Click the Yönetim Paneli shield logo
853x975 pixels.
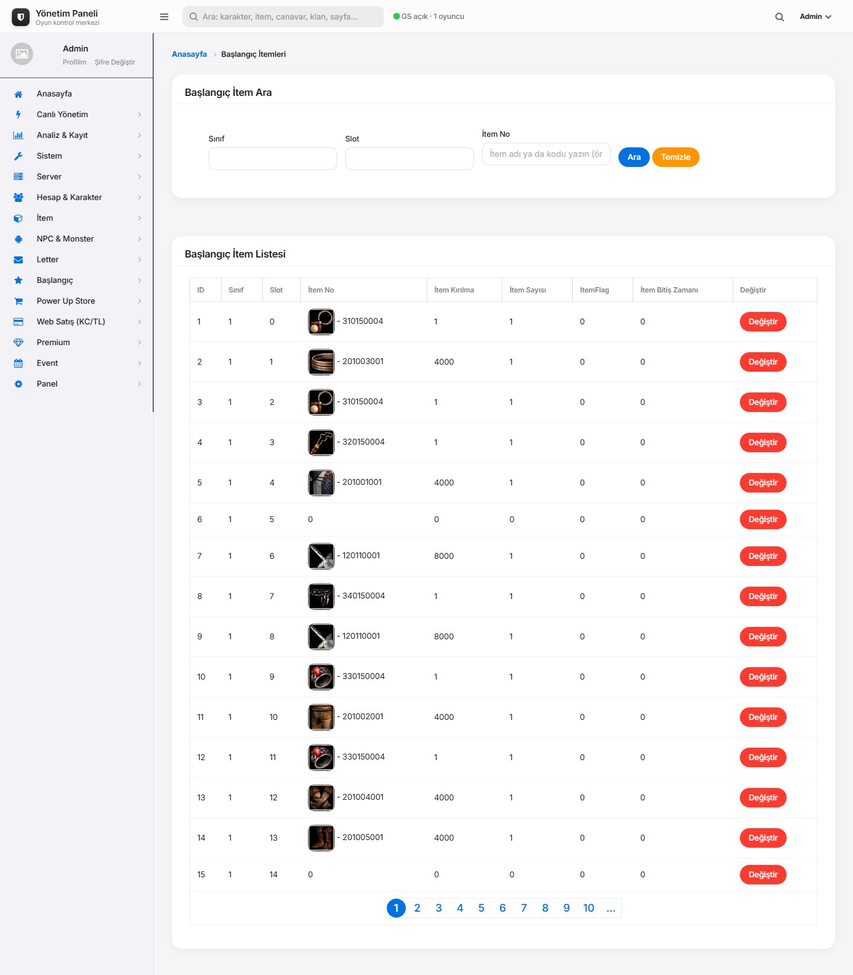click(21, 17)
